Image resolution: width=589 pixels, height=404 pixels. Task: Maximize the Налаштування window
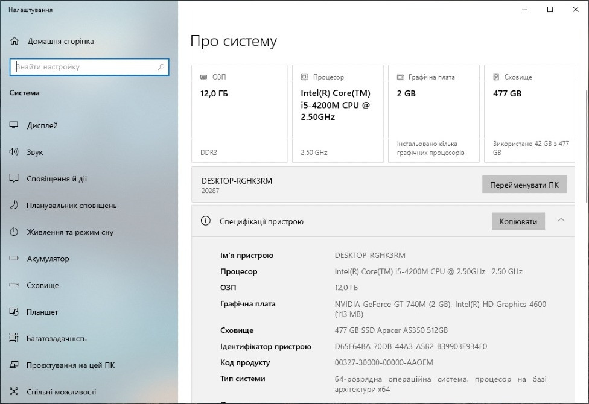coord(550,10)
